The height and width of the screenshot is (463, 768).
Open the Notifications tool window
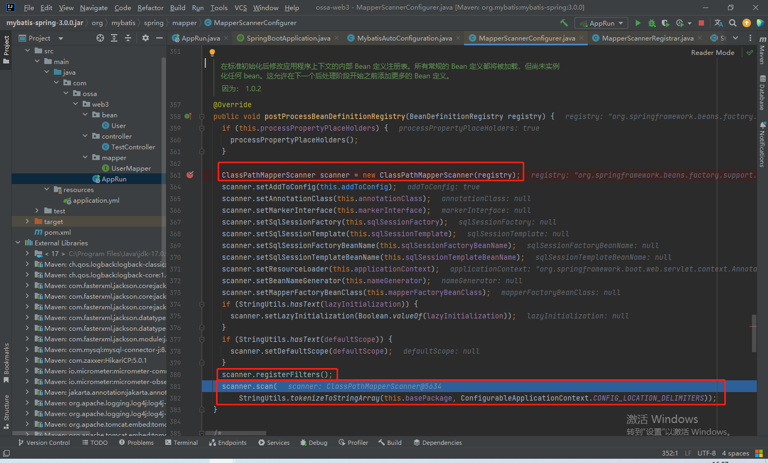(x=762, y=144)
